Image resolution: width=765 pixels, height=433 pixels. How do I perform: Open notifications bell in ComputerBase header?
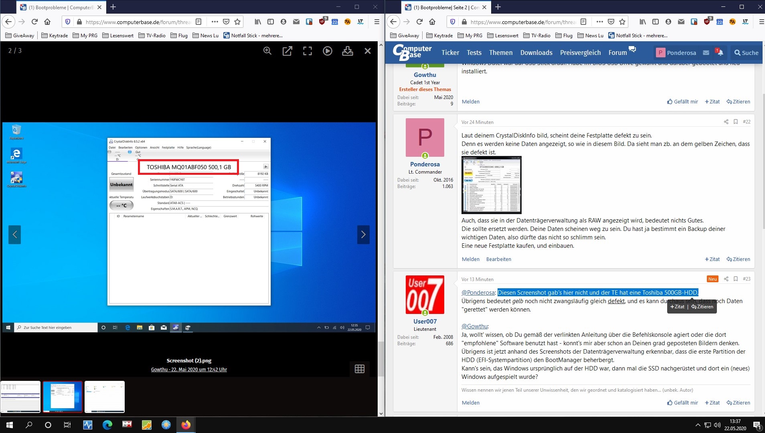click(720, 53)
